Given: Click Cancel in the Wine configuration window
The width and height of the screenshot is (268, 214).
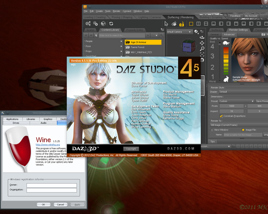Looking at the screenshot, I should tap(60, 205).
